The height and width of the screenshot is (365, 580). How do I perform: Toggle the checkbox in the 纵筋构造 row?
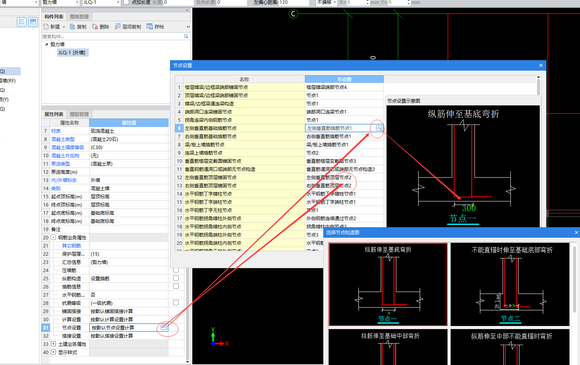(176, 278)
